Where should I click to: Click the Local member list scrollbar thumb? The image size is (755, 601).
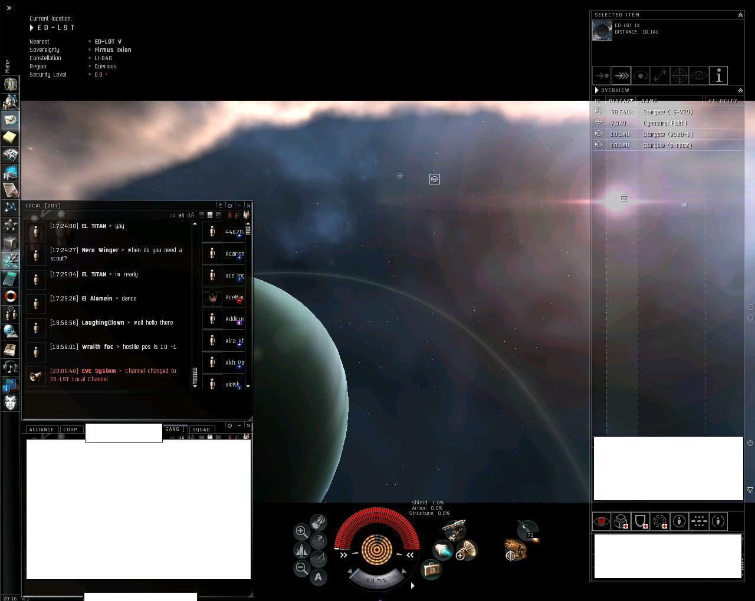pos(248,230)
